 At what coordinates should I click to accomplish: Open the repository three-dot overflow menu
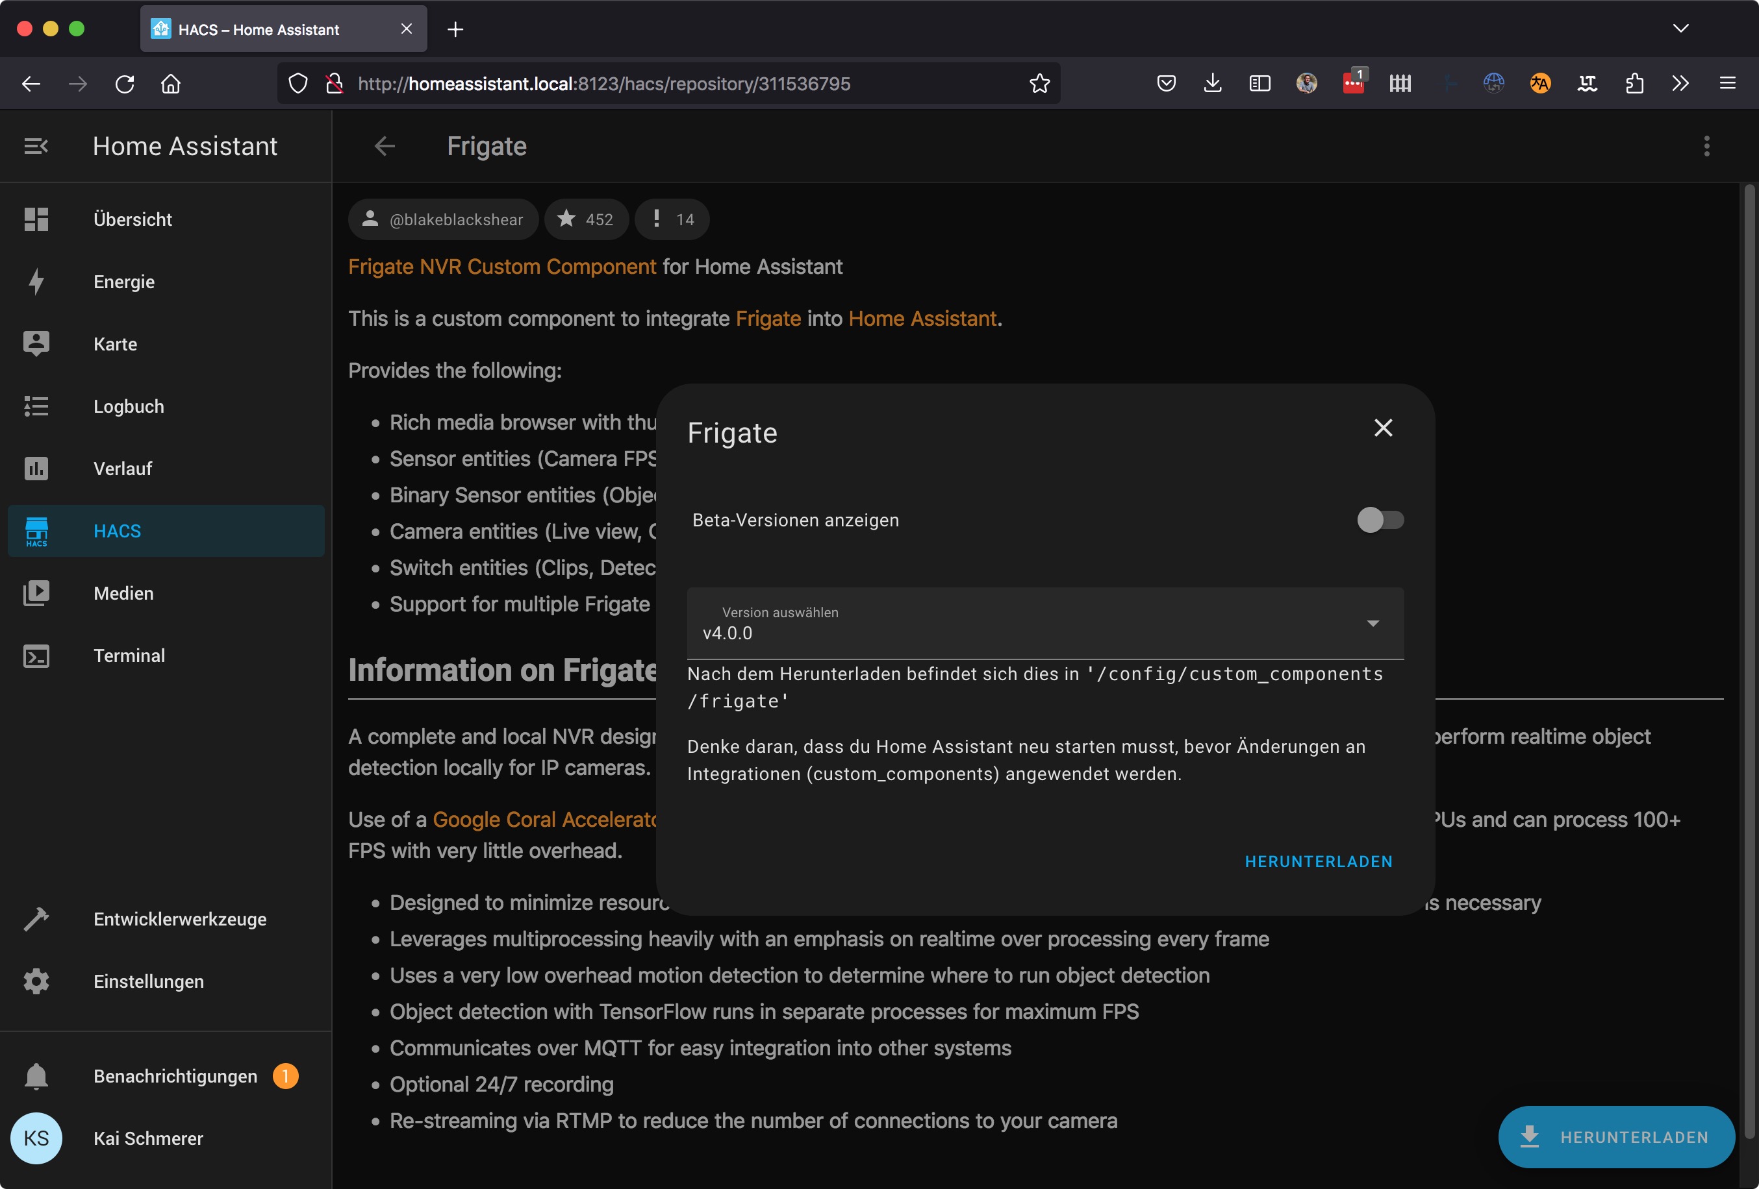point(1706,146)
